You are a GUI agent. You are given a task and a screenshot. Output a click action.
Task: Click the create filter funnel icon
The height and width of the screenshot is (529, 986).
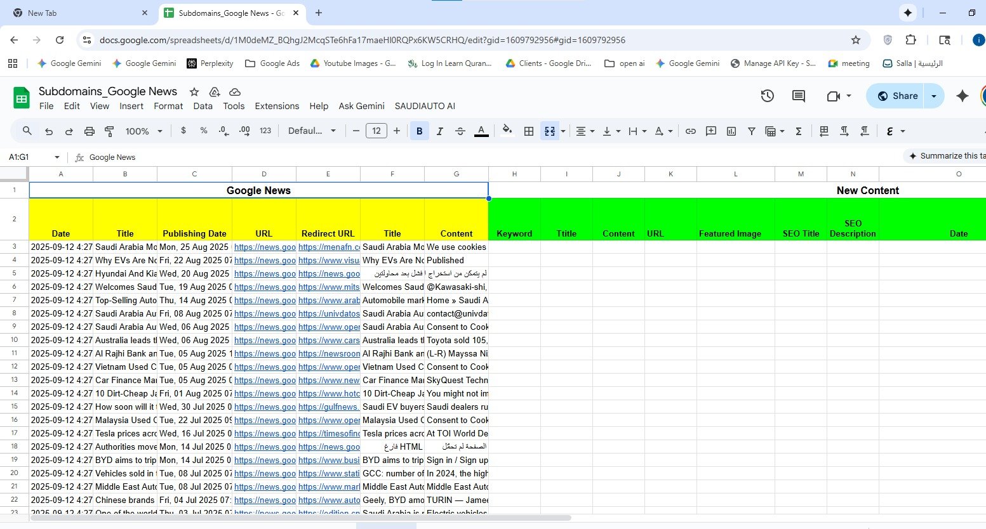pos(751,131)
